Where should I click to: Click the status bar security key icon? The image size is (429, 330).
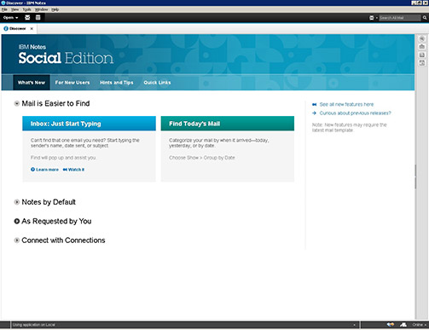pos(391,325)
